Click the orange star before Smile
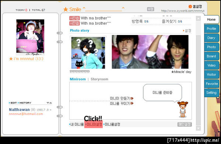 pyautogui.click(x=66, y=9)
